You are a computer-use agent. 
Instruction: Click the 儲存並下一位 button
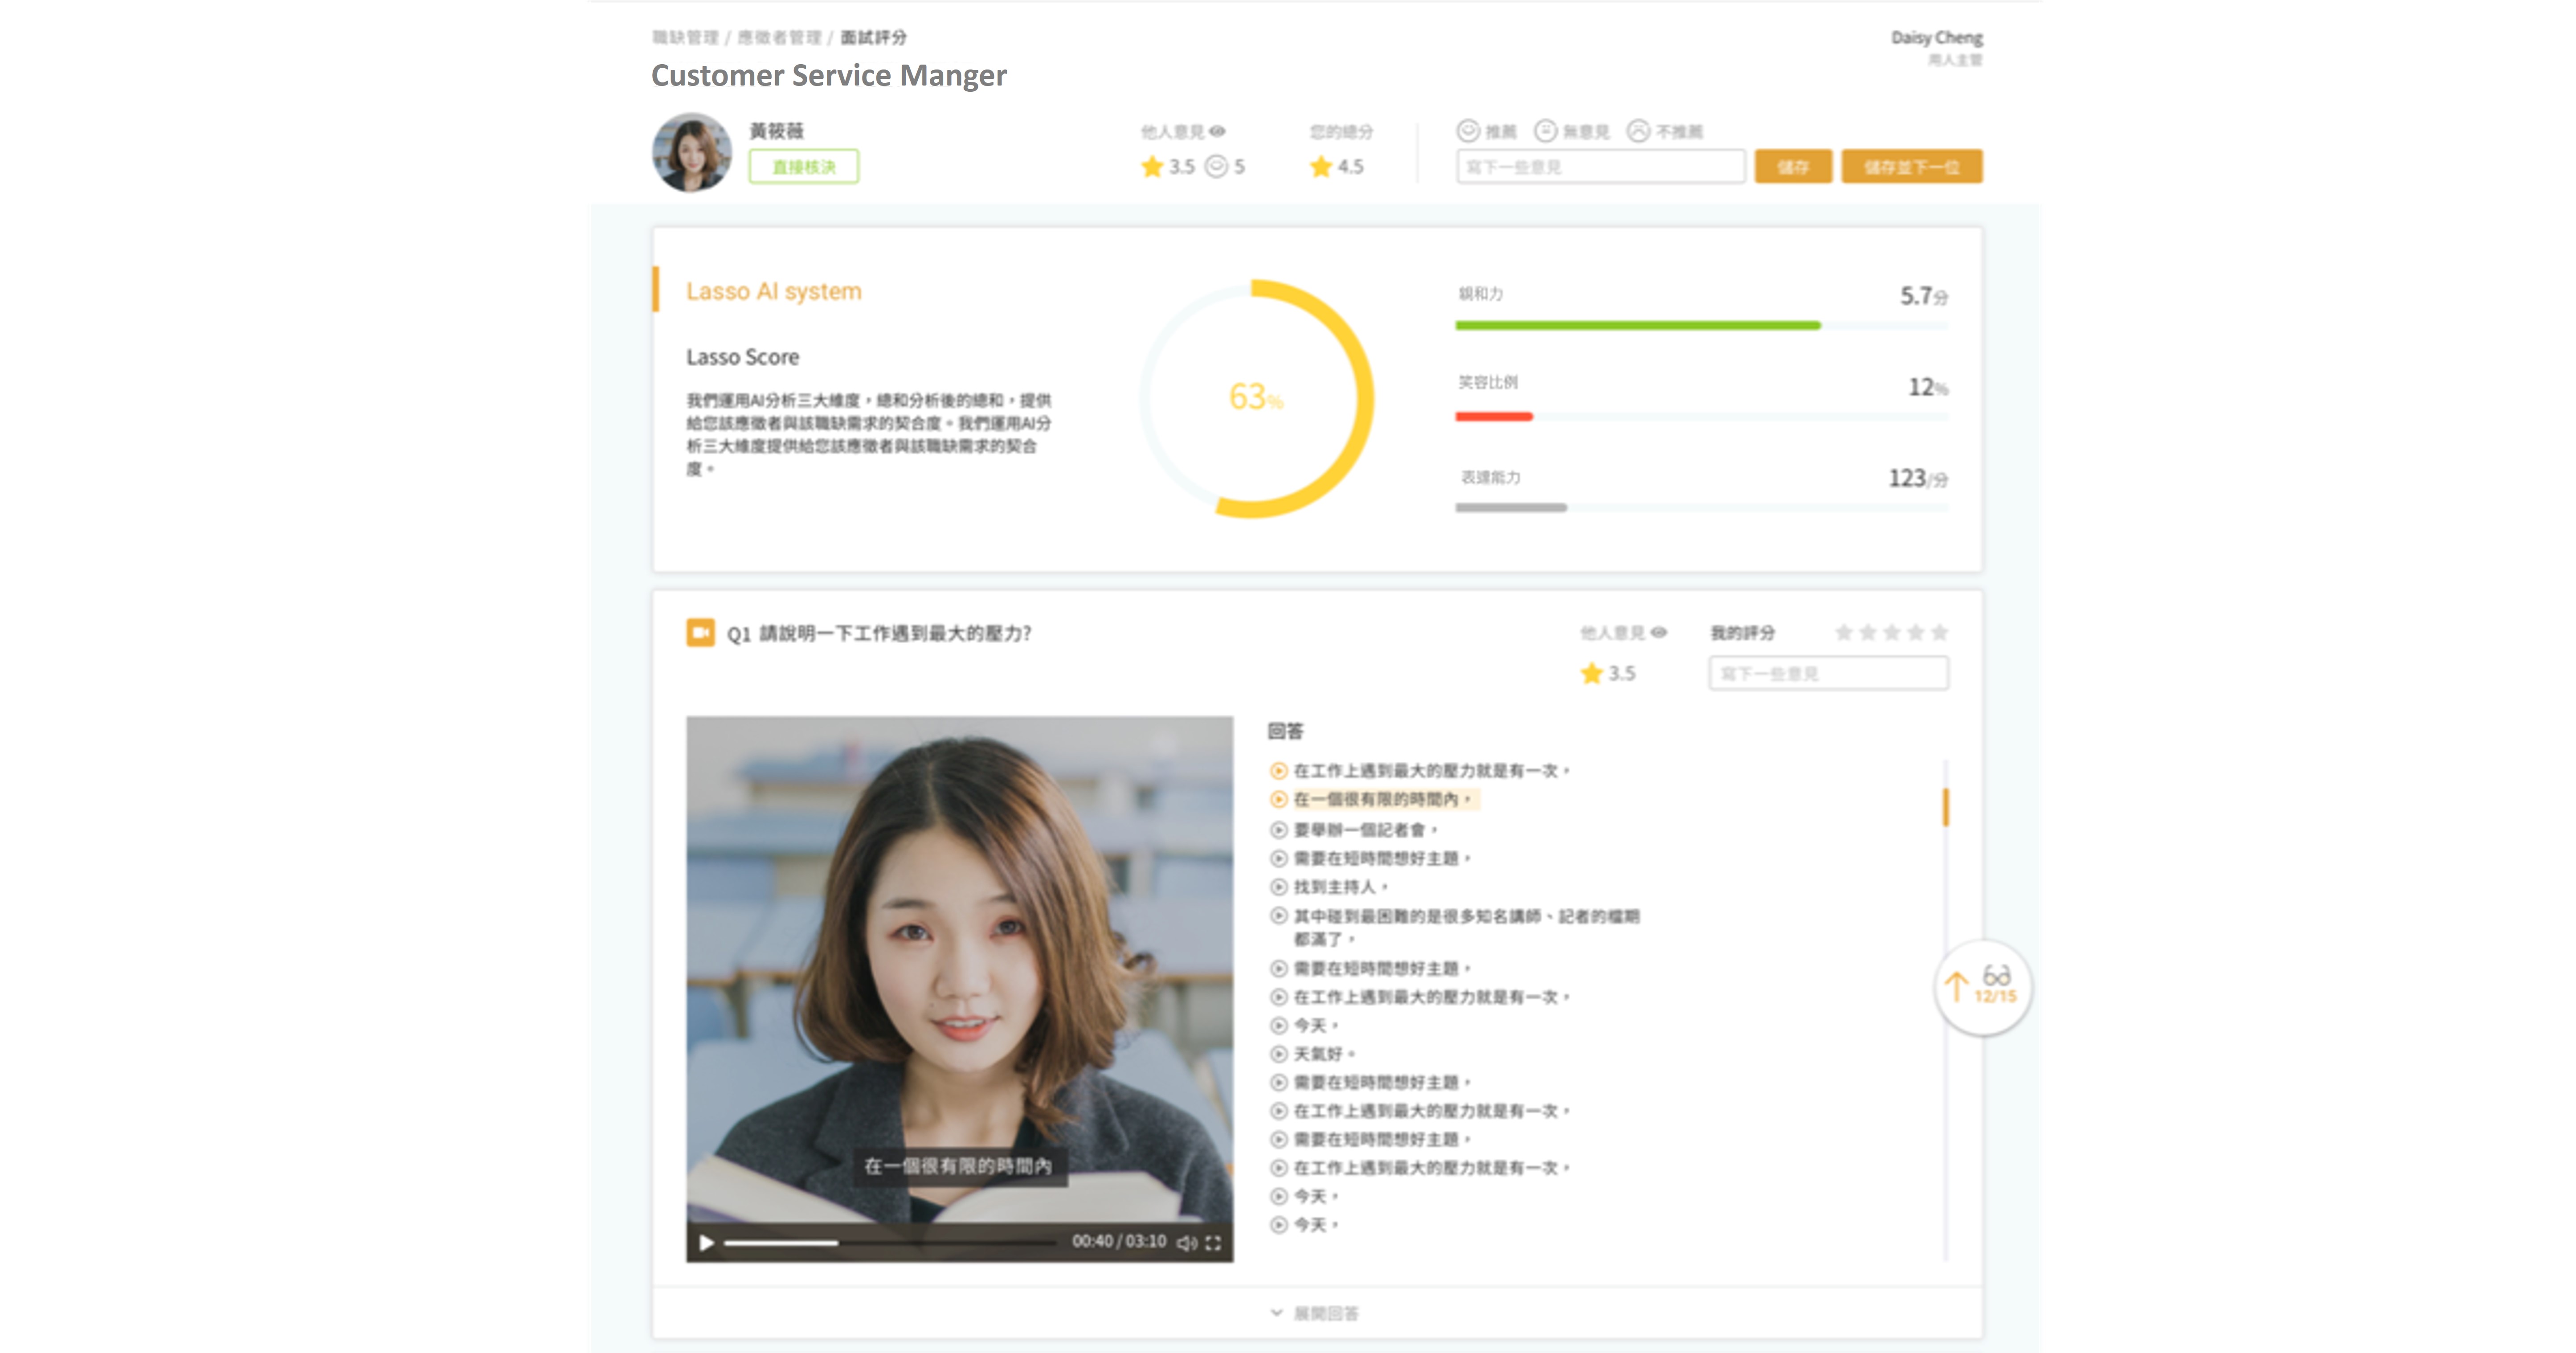[x=1912, y=166]
